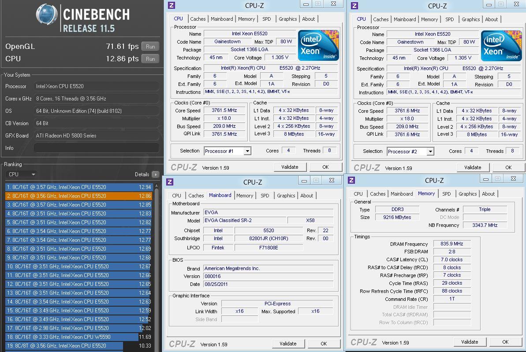This screenshot has height=352, width=526.
Task: Open Details arrow icon in Ranking panel
Action: pos(155,174)
